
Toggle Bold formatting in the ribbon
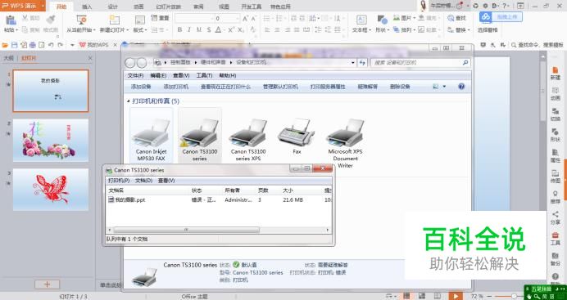[x=179, y=30]
